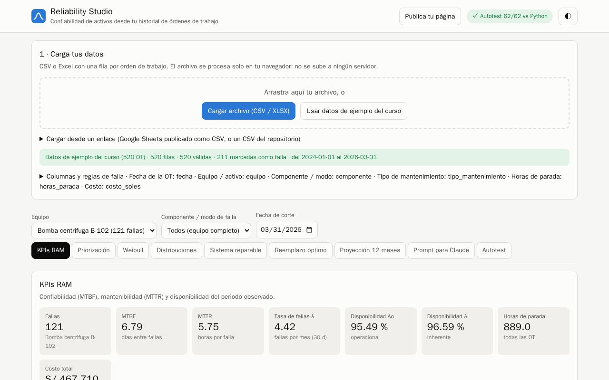Click the MTTR 5.75 value

[208, 327]
